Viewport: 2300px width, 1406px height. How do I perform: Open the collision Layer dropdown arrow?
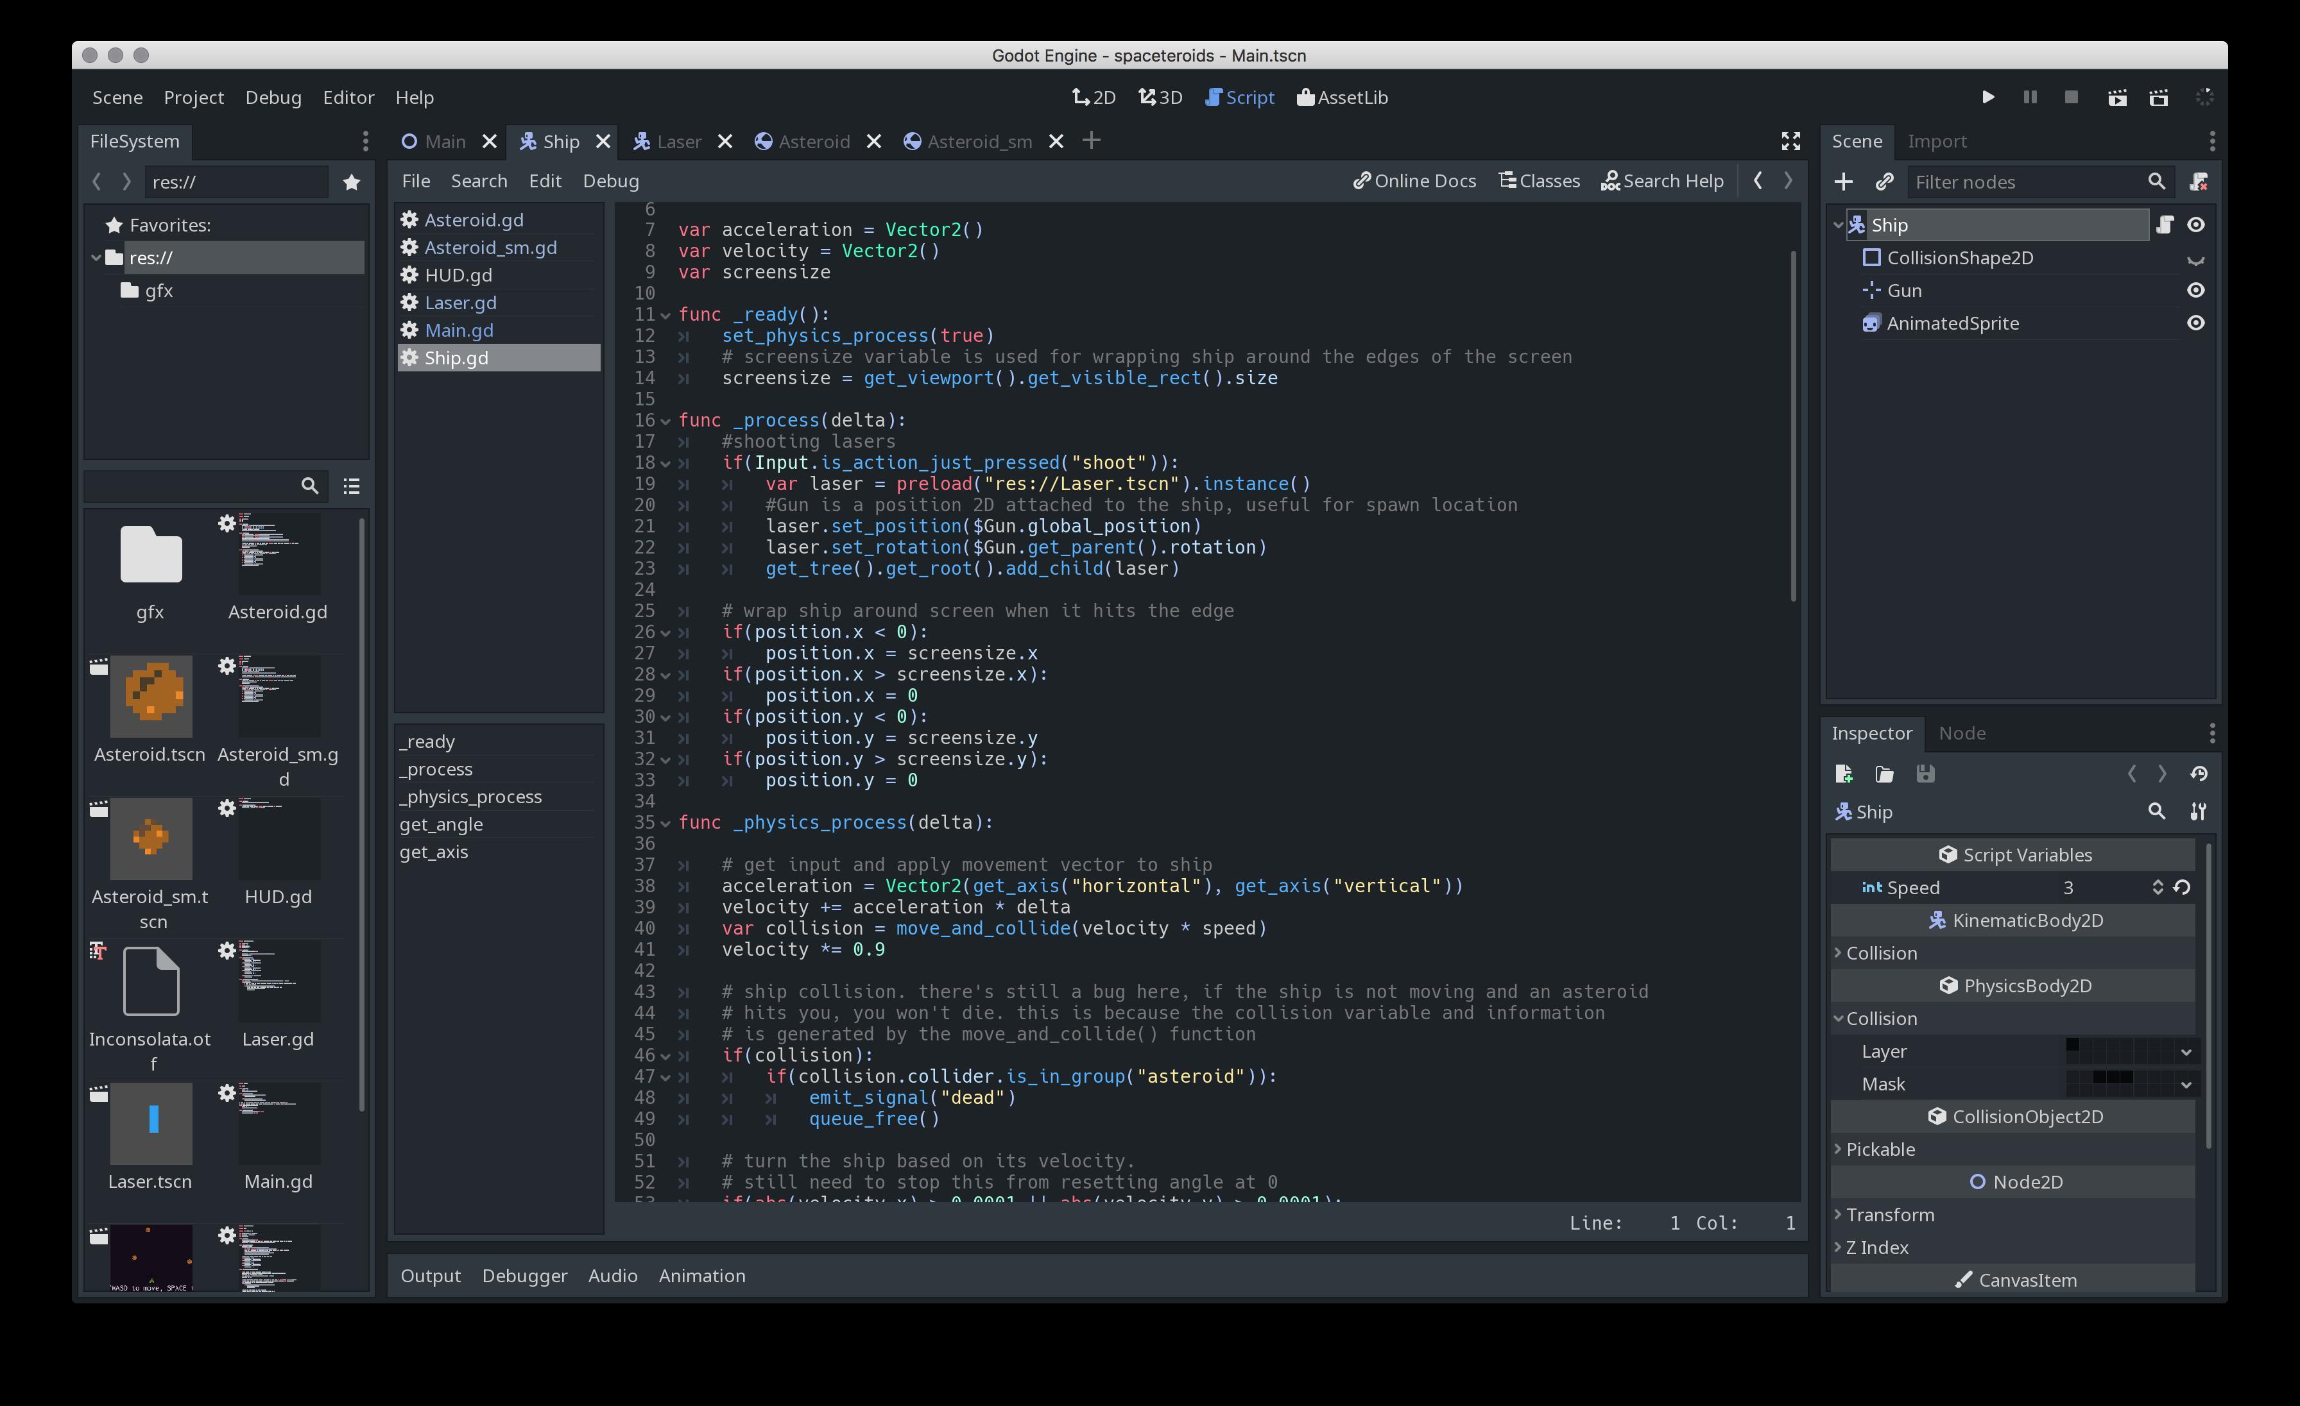coord(2185,1053)
